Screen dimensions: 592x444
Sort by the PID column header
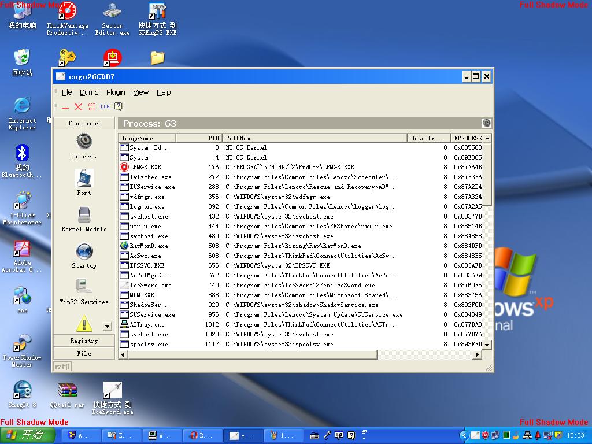coord(199,138)
